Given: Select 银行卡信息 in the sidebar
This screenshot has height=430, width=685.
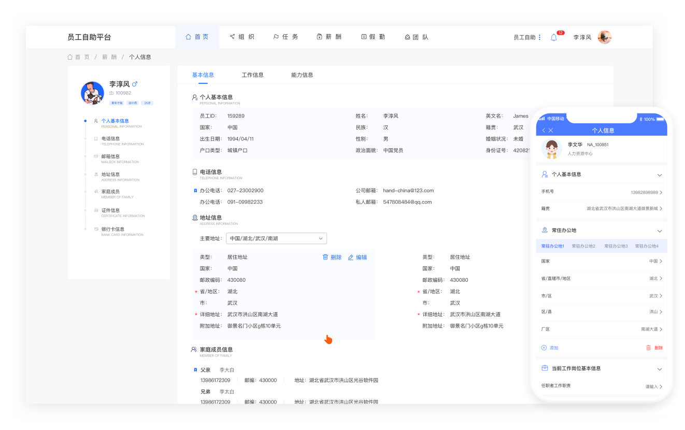Looking at the screenshot, I should pos(112,229).
